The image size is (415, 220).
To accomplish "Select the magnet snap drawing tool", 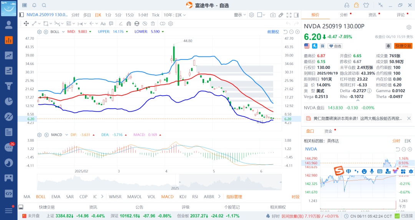I will pos(128,23).
